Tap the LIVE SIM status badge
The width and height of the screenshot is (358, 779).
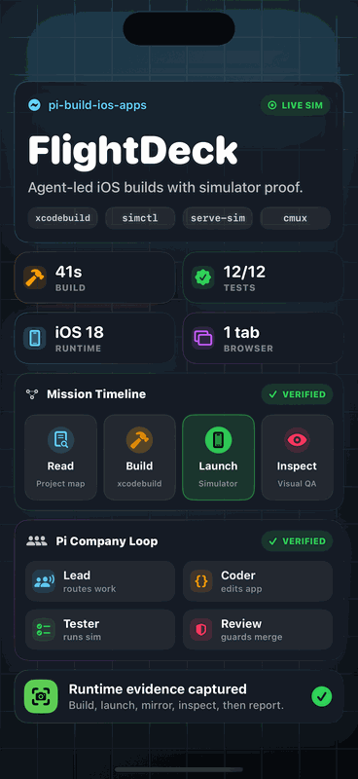click(x=295, y=105)
